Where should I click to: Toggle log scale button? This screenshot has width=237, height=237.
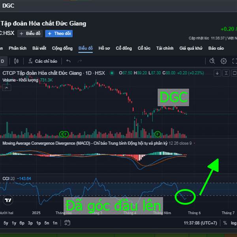tap(233, 223)
